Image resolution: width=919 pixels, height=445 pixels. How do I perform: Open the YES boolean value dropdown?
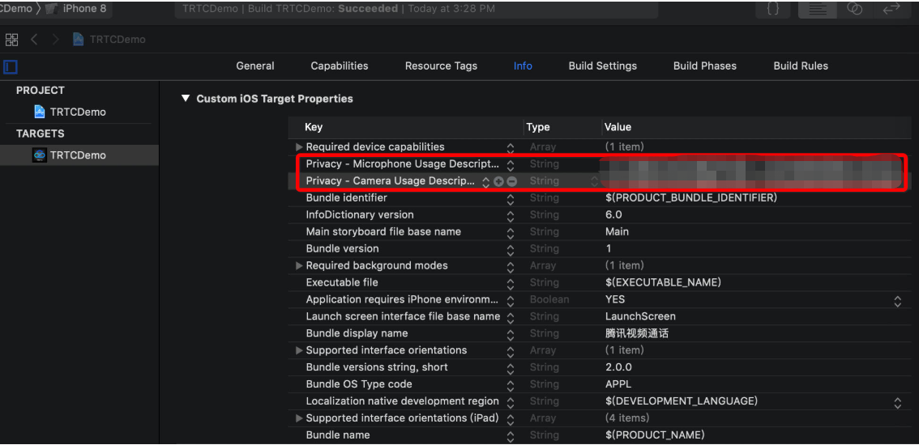coord(897,300)
